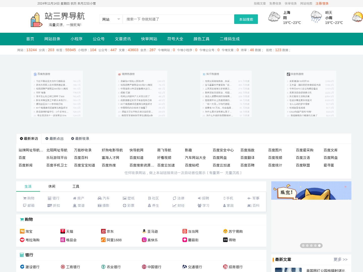Select the 摄影 camera category

[x=104, y=206]
